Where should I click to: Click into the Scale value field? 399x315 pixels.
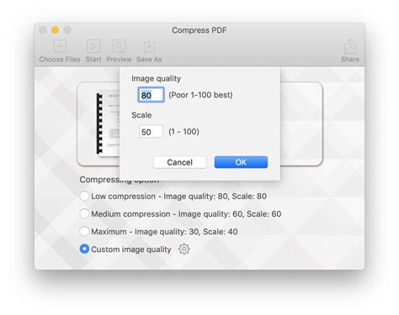tap(151, 131)
